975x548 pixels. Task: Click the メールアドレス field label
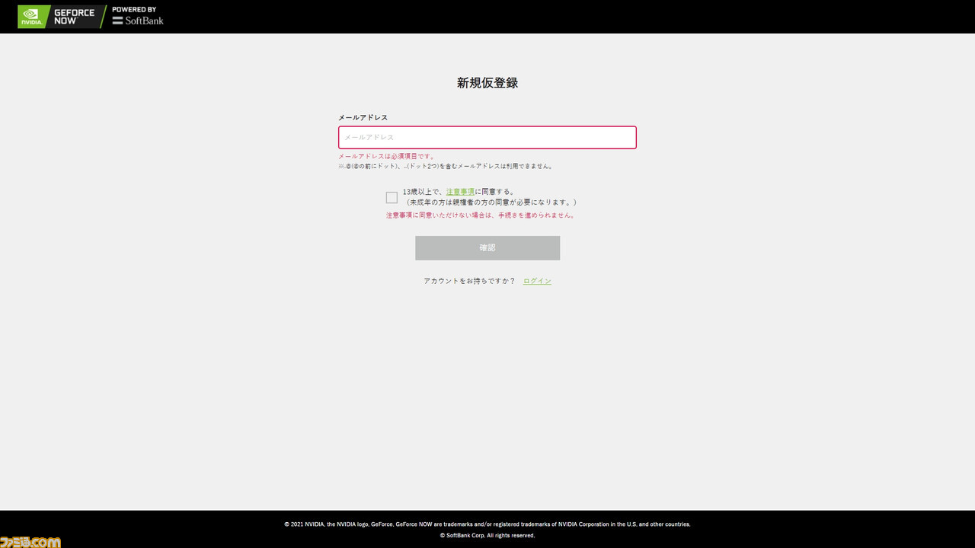[x=363, y=117]
